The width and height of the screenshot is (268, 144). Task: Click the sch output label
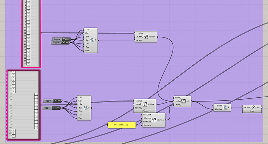click(188, 101)
